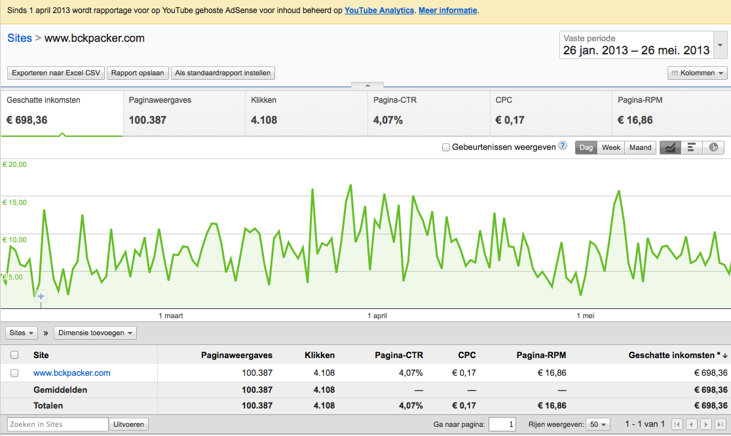Enable Gebeurtenissen weergeven checkbox
The height and width of the screenshot is (436, 731).
point(446,147)
